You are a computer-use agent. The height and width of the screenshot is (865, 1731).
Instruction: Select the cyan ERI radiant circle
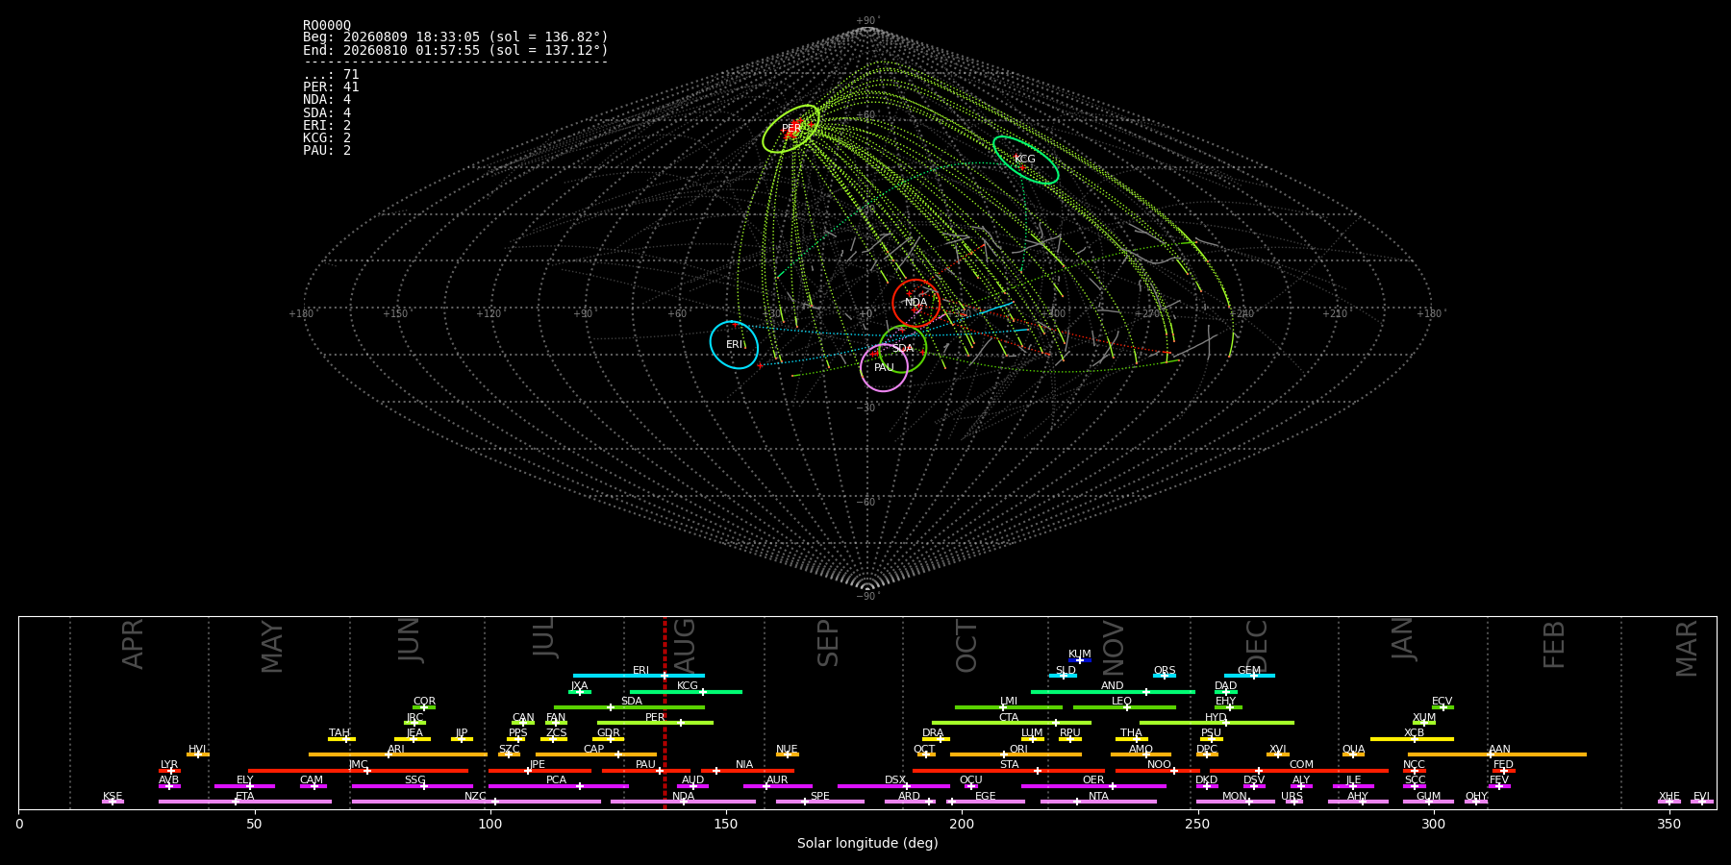point(735,344)
